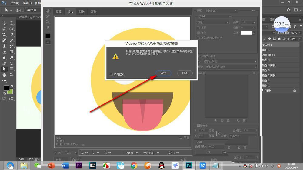Select the Crop tool

(x=4, y=34)
